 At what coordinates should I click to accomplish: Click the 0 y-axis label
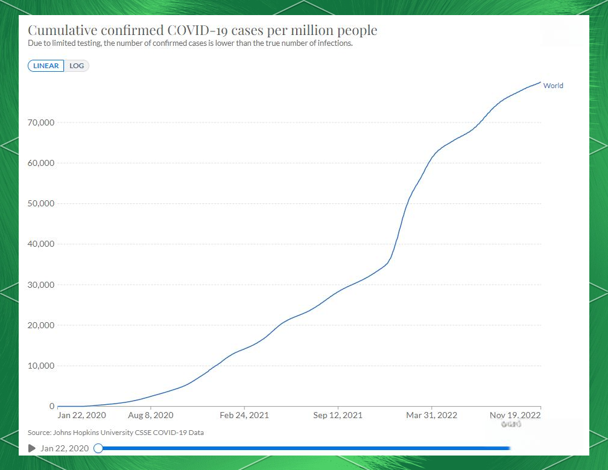coord(51,406)
